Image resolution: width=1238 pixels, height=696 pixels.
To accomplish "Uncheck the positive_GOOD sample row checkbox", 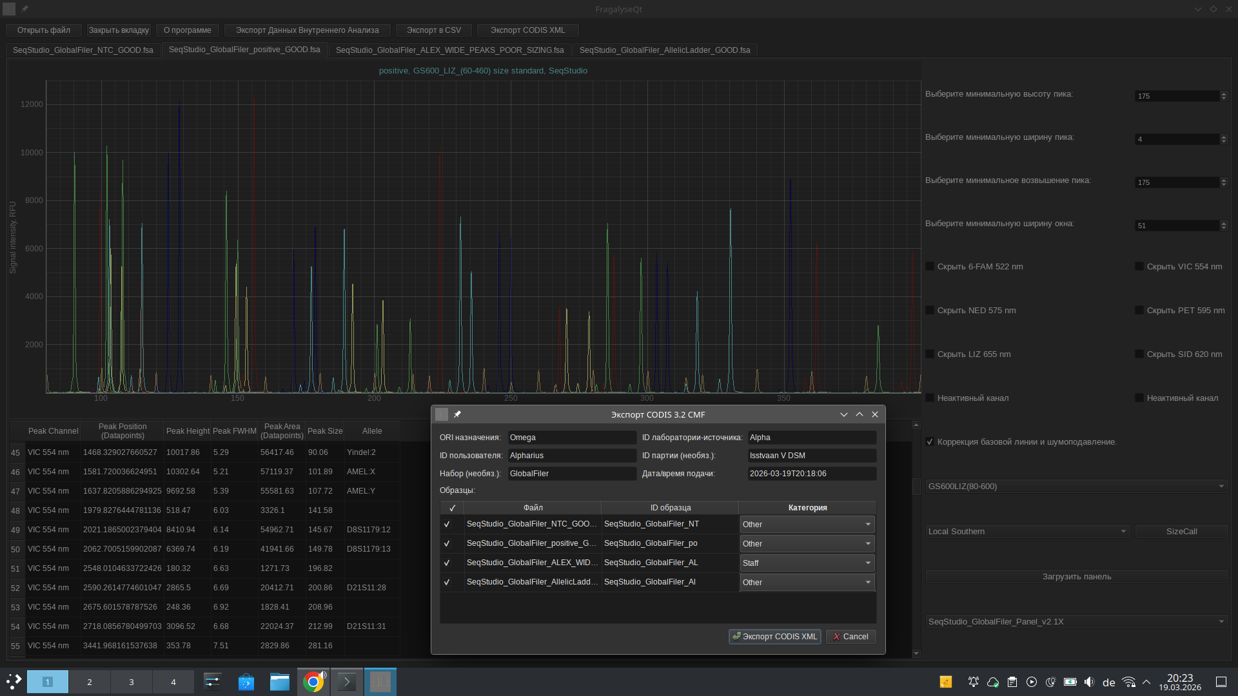I will tap(447, 543).
